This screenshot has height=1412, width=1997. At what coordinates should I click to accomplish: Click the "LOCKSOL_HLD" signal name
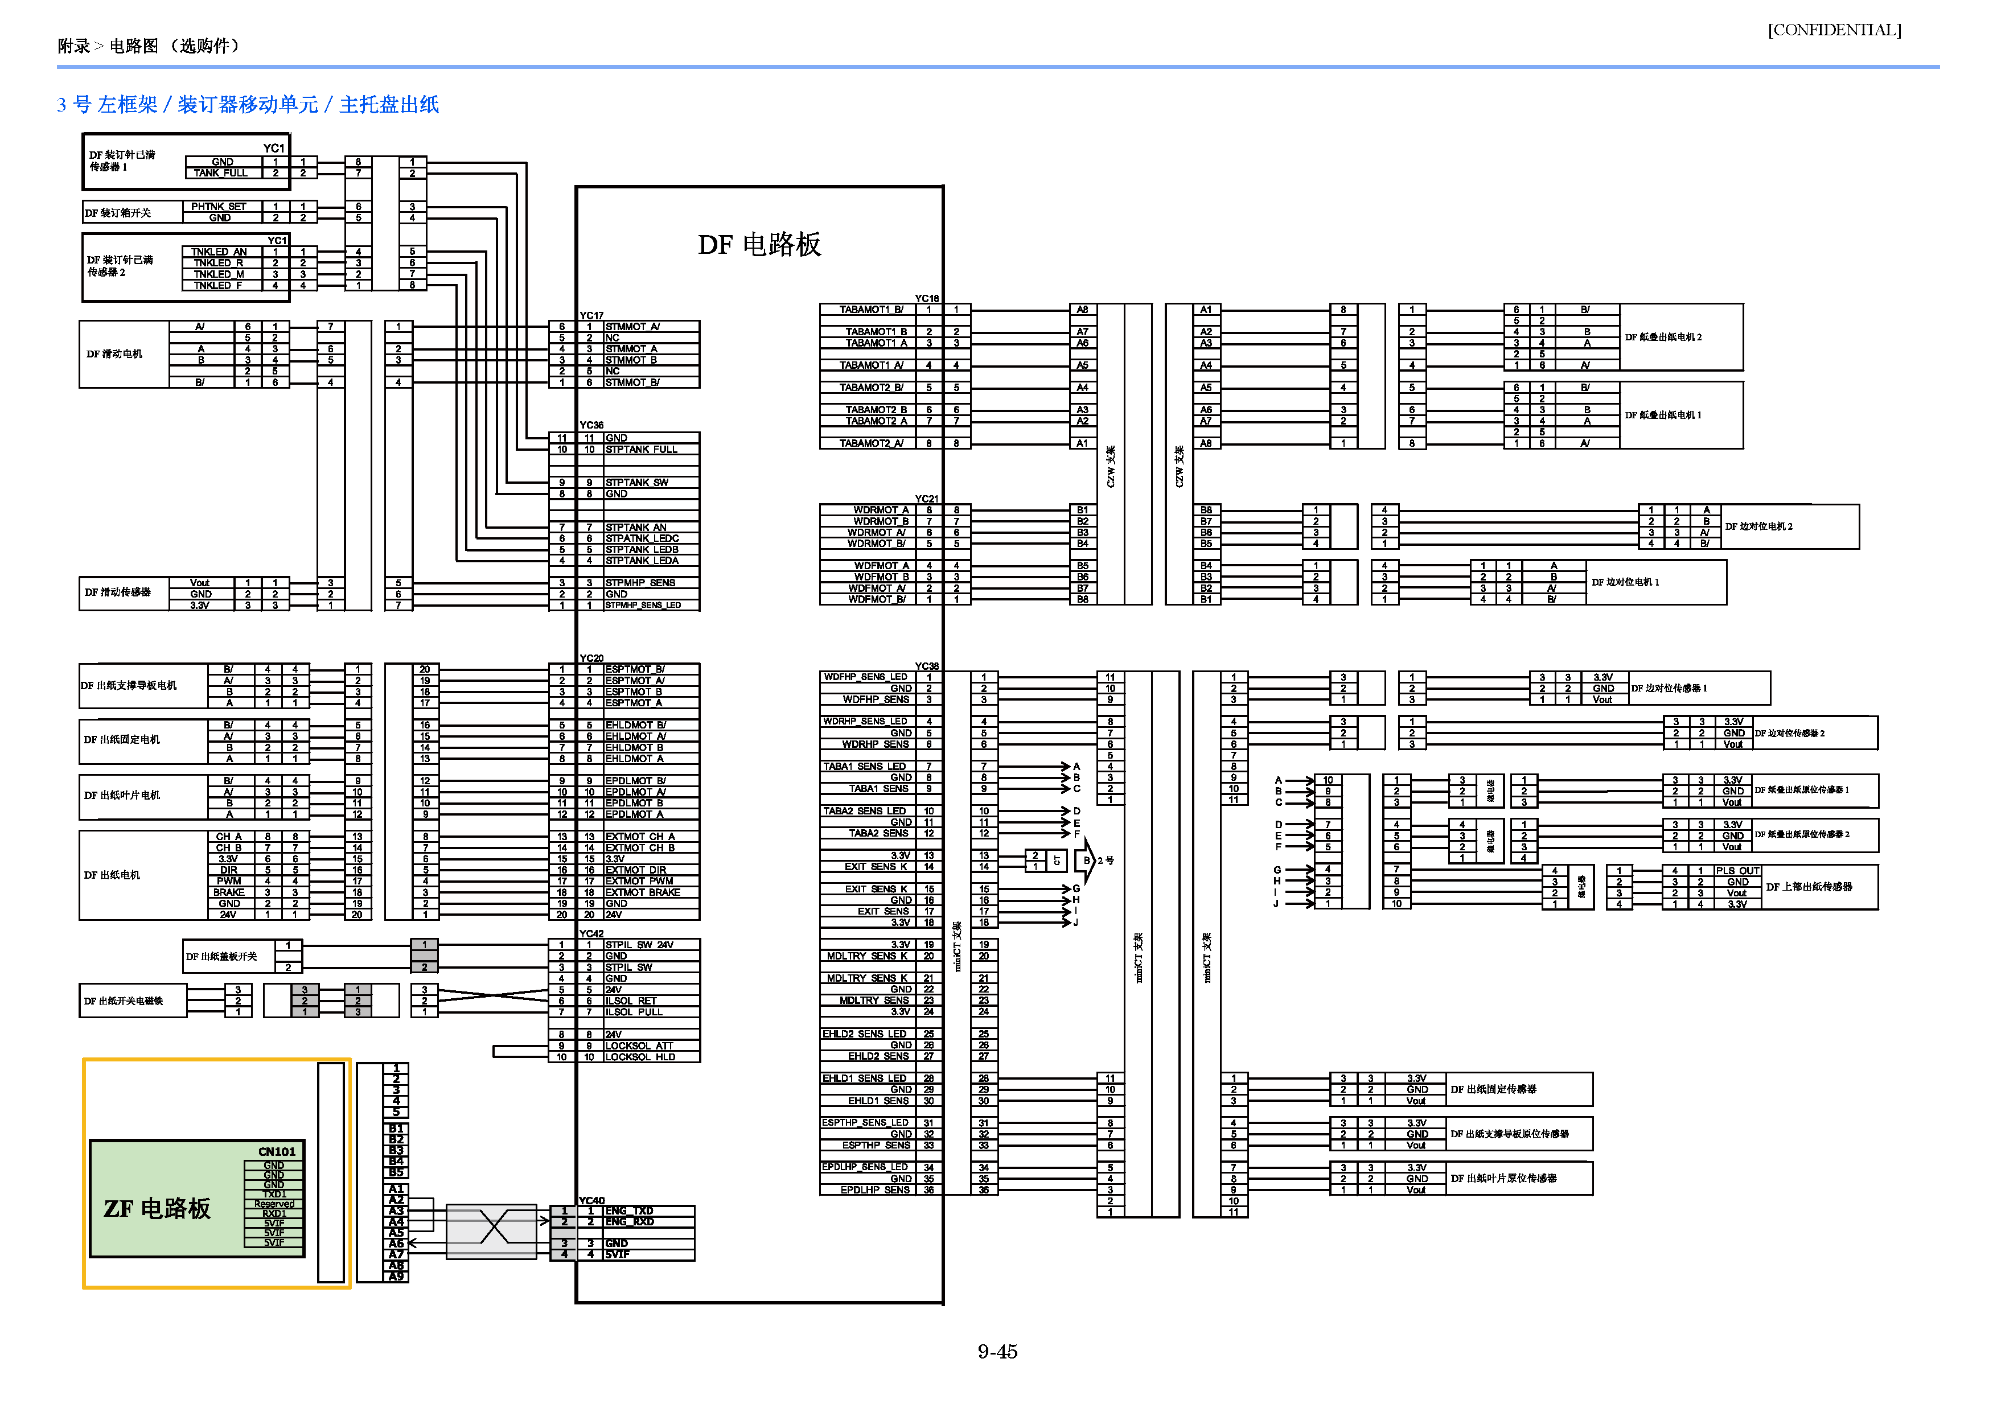coord(640,1057)
